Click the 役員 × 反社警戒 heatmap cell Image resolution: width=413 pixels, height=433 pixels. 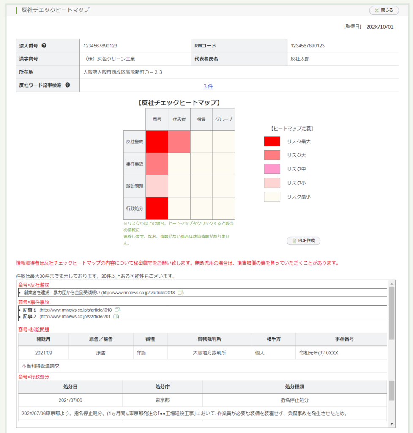201,142
